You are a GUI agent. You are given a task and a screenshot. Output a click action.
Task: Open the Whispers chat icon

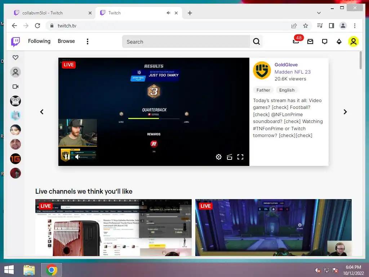pyautogui.click(x=325, y=42)
